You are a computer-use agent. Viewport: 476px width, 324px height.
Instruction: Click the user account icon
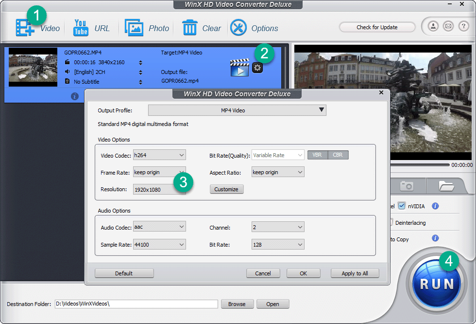[x=433, y=26]
